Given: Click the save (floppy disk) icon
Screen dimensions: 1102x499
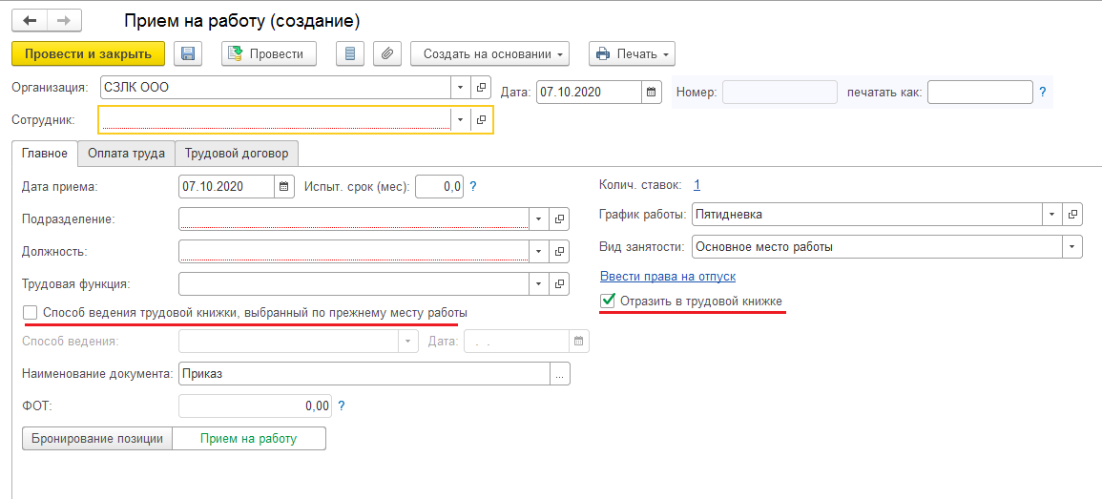Looking at the screenshot, I should [188, 54].
